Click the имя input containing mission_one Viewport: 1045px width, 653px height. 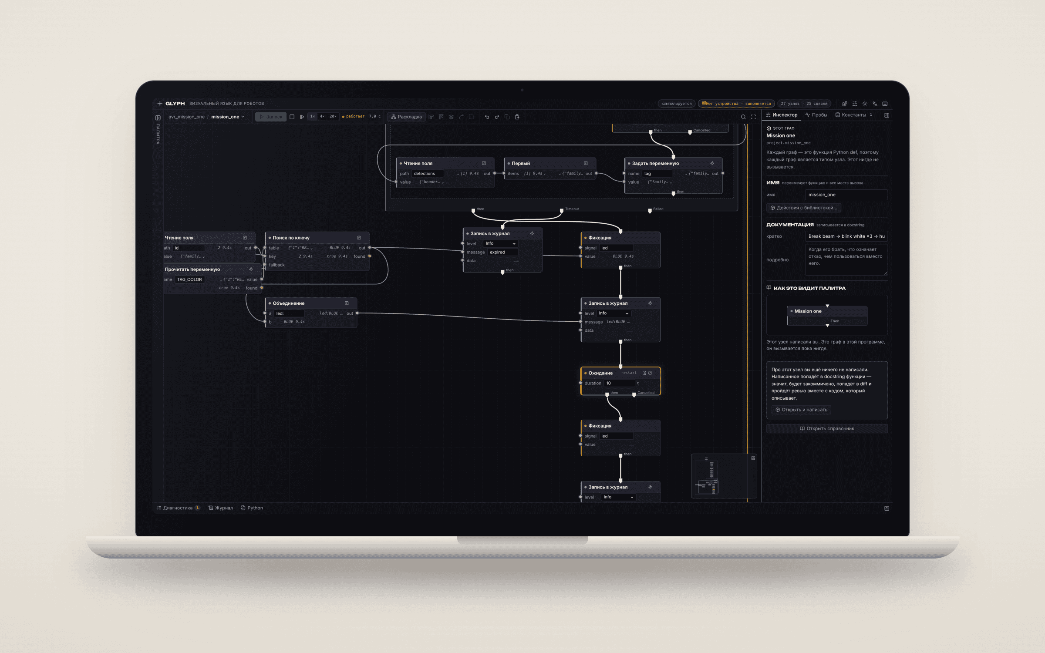coord(846,195)
